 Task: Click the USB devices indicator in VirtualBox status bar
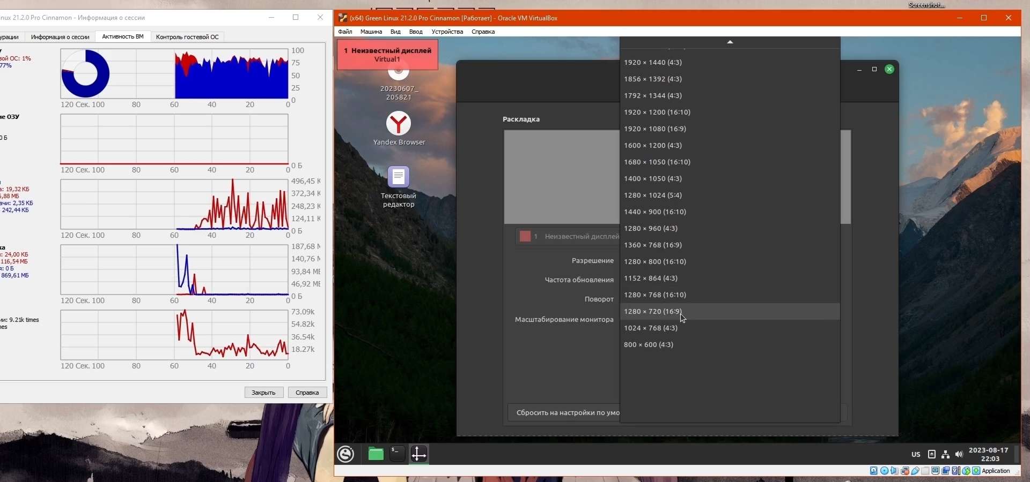pyautogui.click(x=915, y=471)
